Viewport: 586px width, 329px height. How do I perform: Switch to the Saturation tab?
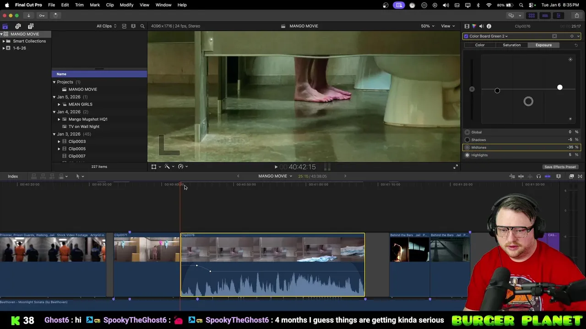511,45
